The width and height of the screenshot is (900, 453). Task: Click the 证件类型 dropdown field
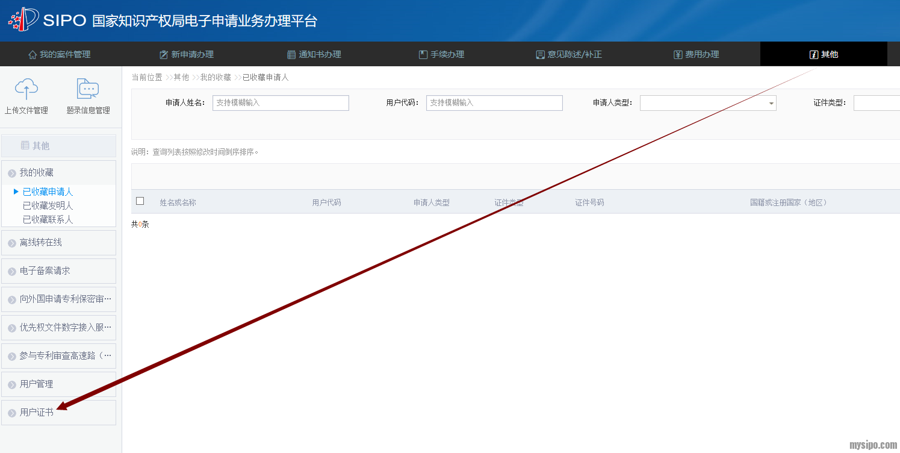click(877, 103)
